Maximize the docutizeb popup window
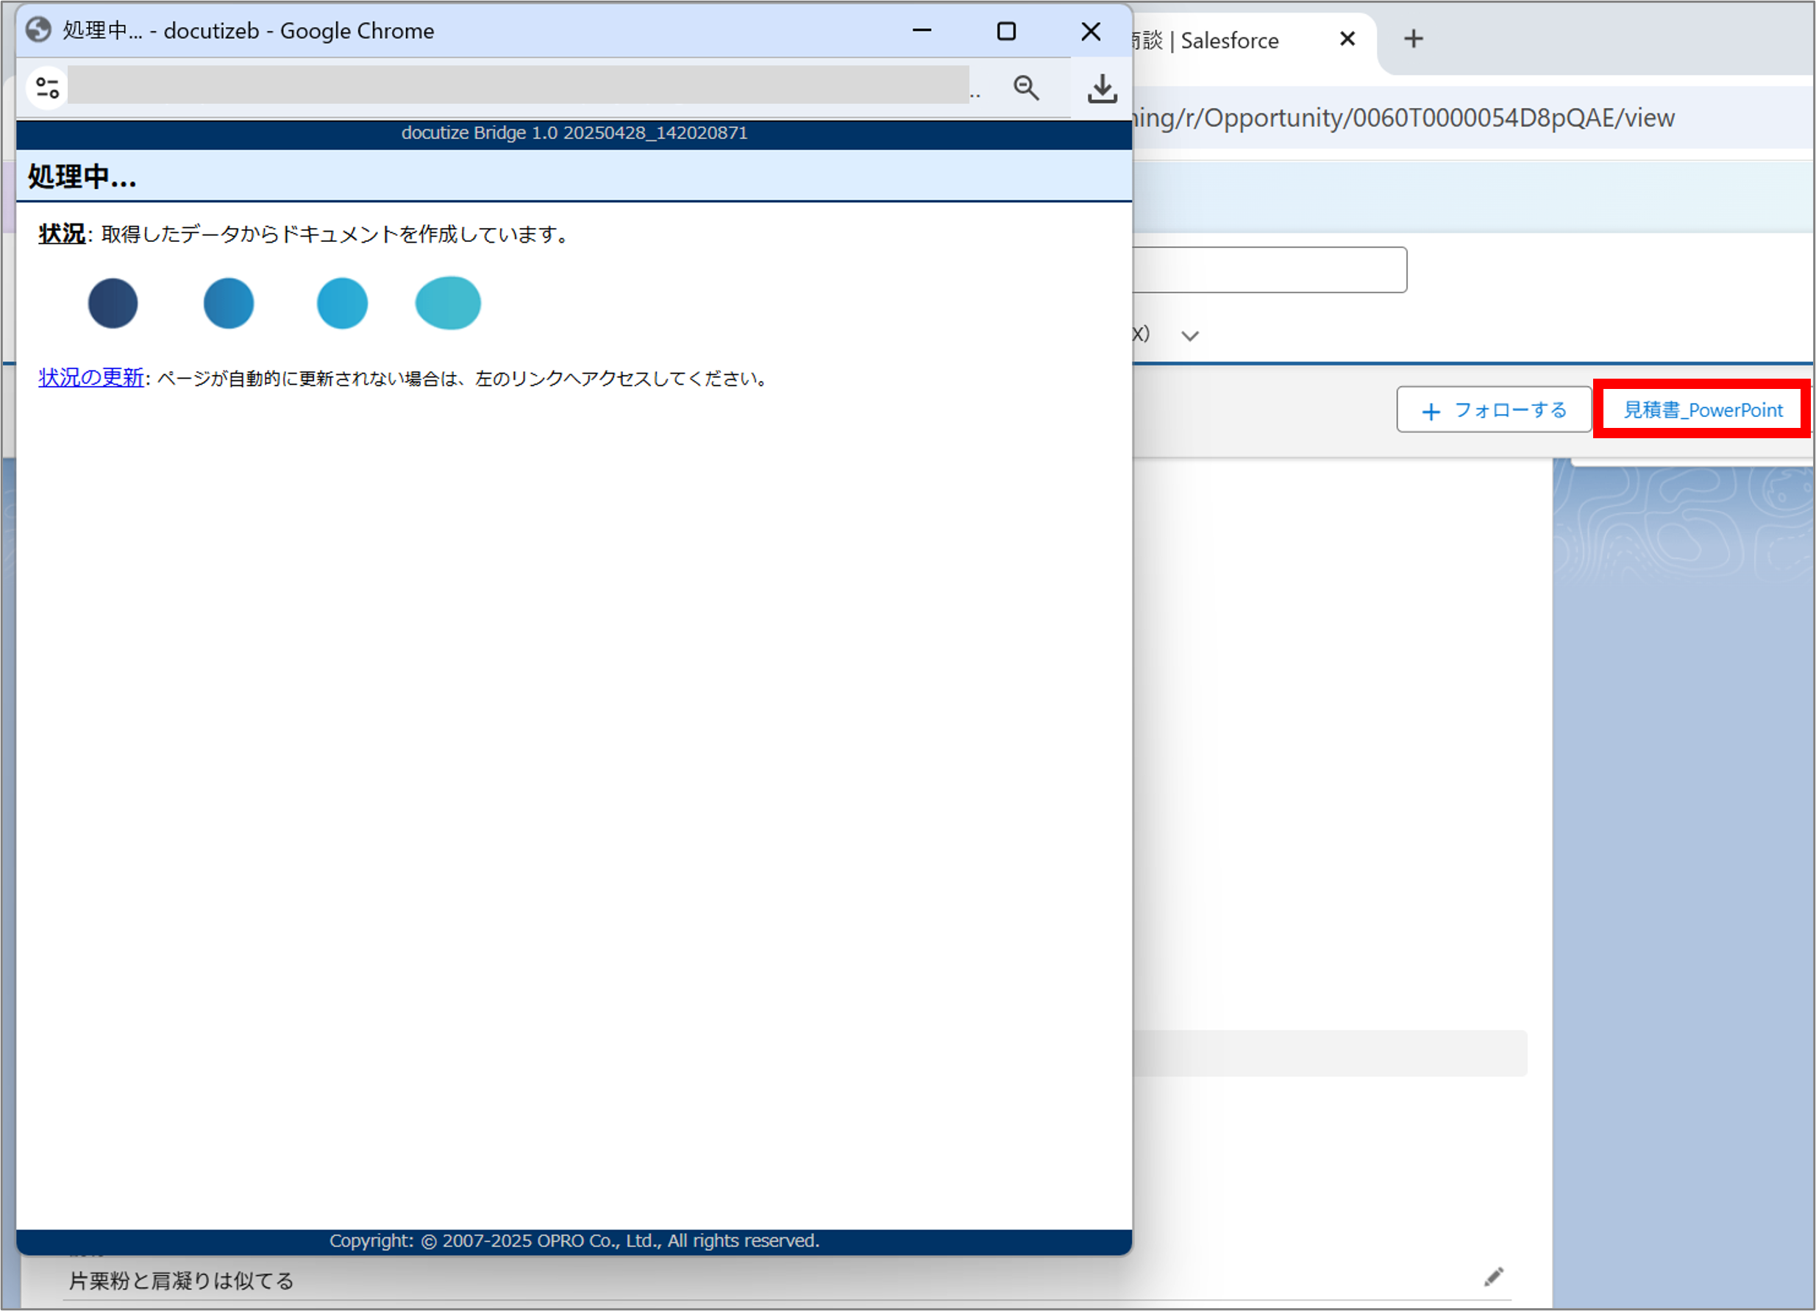 [1005, 31]
